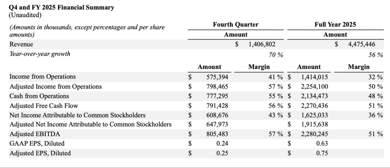Select the Adjusted Income from Operations label
This screenshot has height=168, width=390.
55,87
